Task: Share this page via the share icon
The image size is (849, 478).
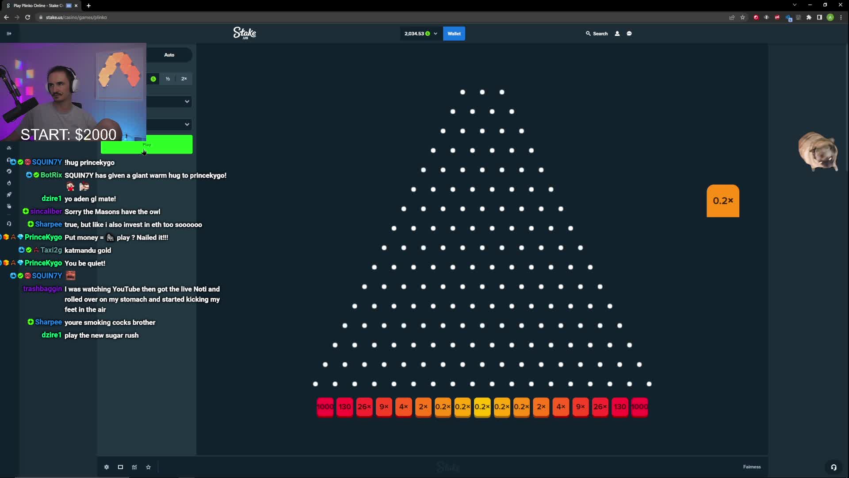Action: [x=732, y=17]
